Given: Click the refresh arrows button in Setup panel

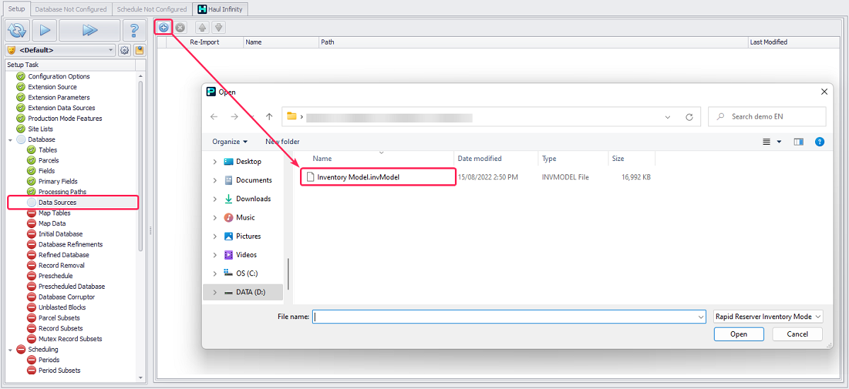Looking at the screenshot, I should 16,30.
